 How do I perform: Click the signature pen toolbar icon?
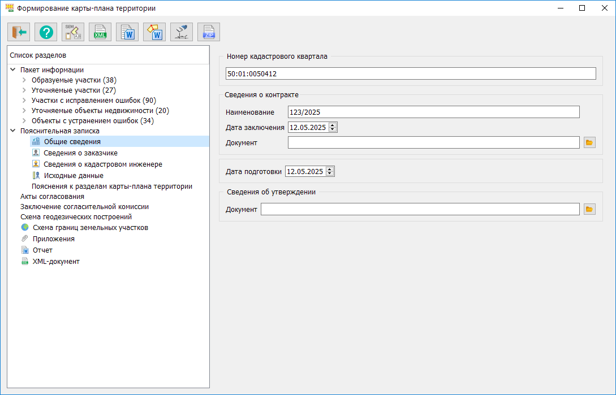click(182, 32)
